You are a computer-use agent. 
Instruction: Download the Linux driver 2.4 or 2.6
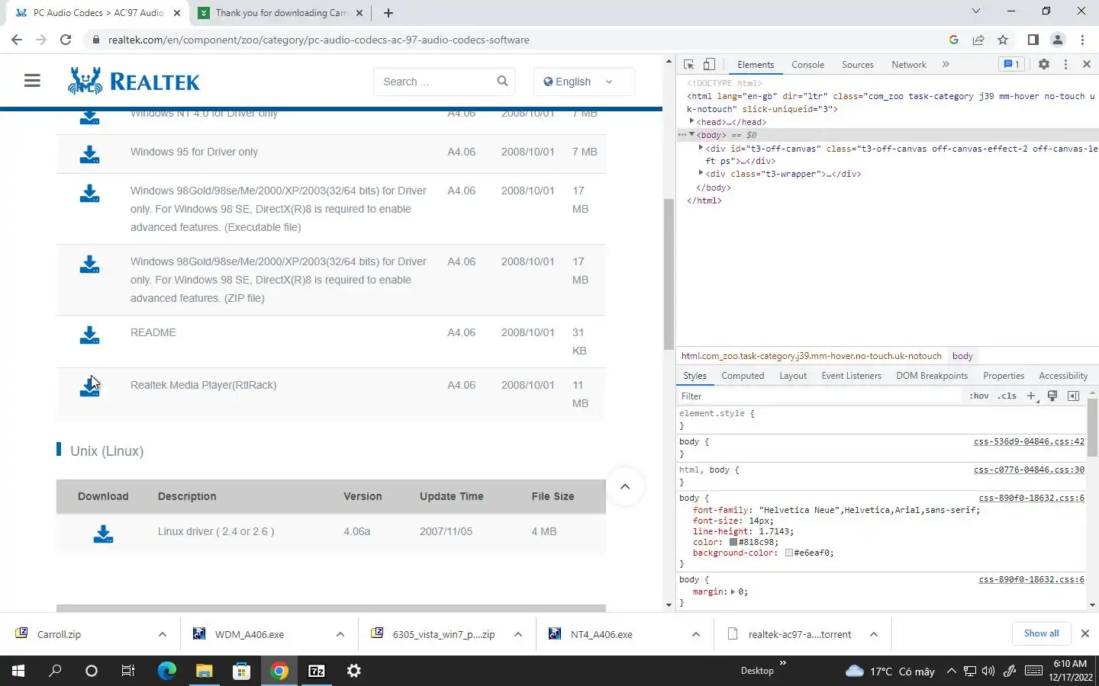(103, 534)
